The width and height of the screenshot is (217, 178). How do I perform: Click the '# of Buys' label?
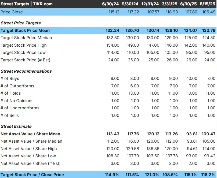10,79
